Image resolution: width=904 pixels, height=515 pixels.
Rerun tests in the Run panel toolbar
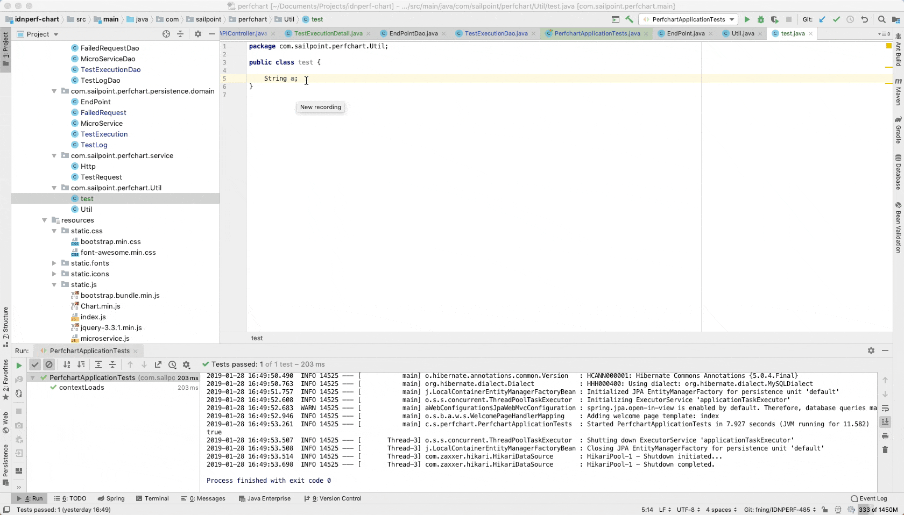19,365
